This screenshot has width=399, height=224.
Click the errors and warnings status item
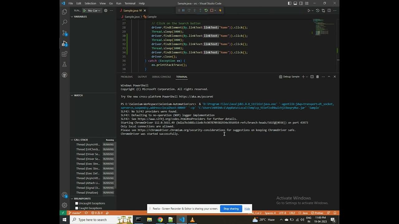pyautogui.click(x=97, y=213)
